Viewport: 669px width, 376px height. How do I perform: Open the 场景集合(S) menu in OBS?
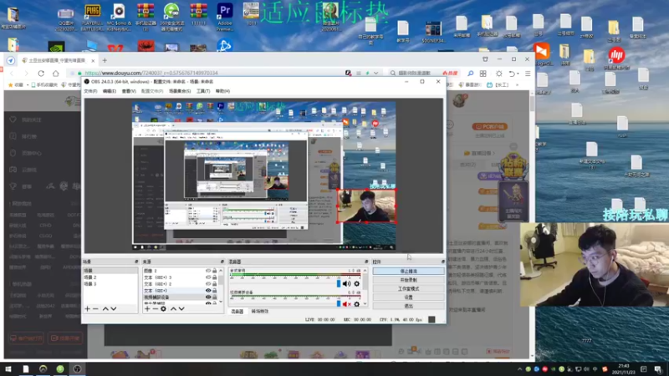coord(180,91)
